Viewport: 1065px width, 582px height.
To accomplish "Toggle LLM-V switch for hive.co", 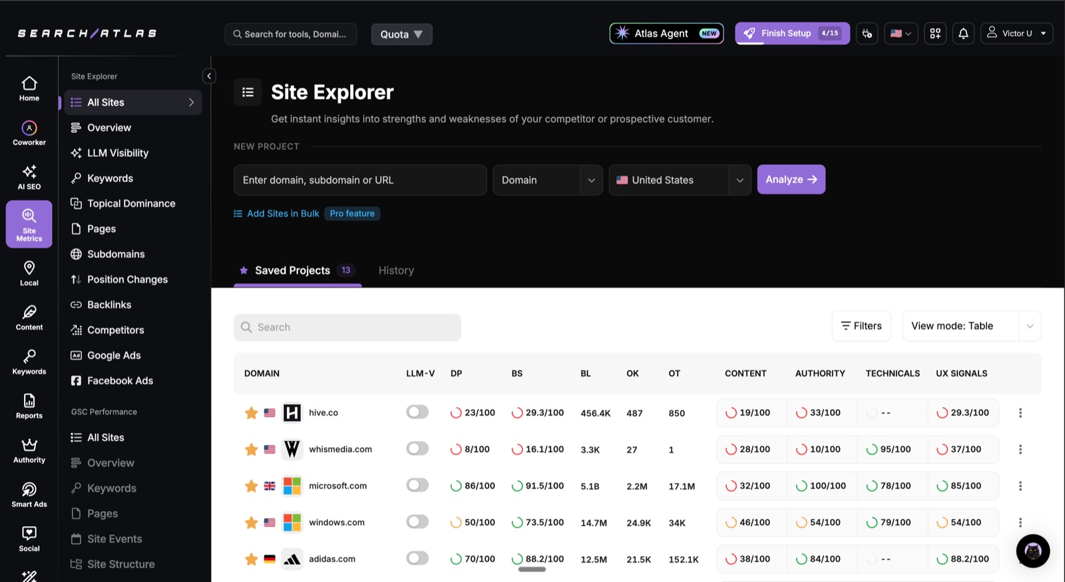I will [x=417, y=412].
